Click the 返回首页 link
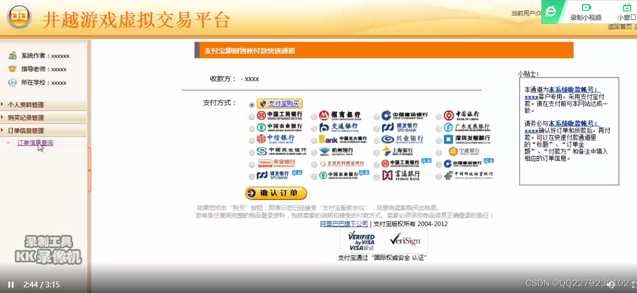Screen dimensions: 637x293 pos(620,27)
